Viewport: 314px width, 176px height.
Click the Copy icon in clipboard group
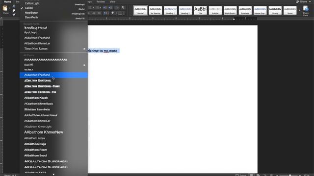[x=14, y=10]
